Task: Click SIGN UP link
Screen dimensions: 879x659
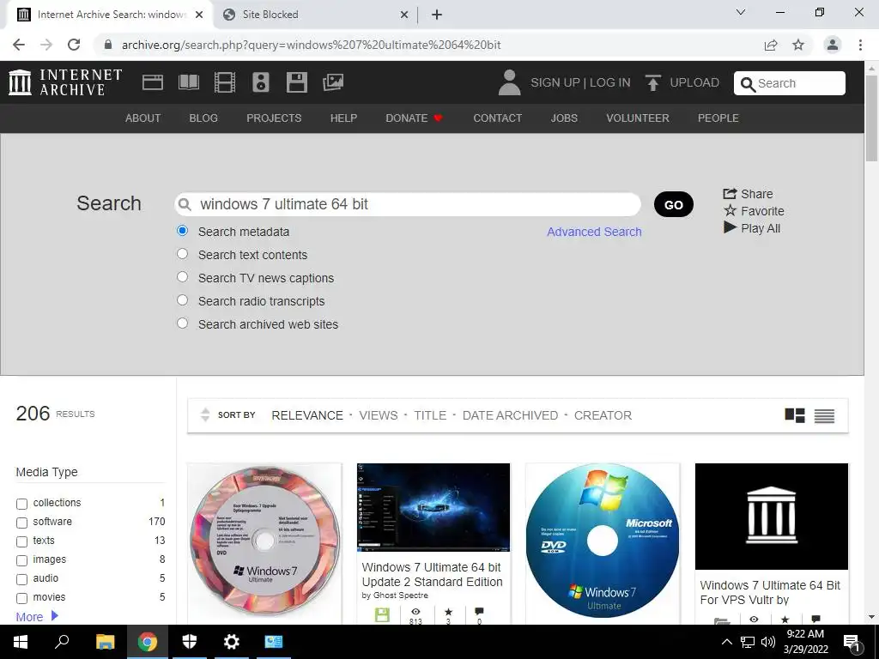Action: (x=555, y=82)
